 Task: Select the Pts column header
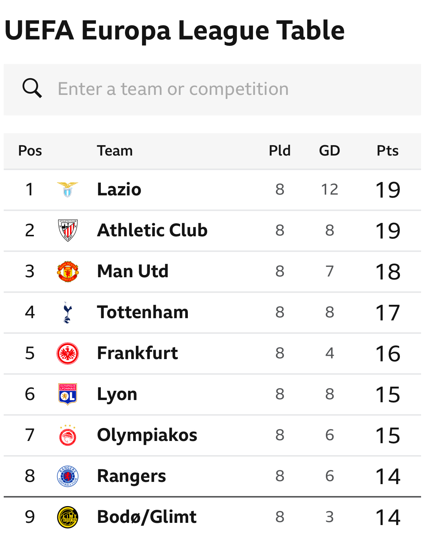tap(388, 151)
